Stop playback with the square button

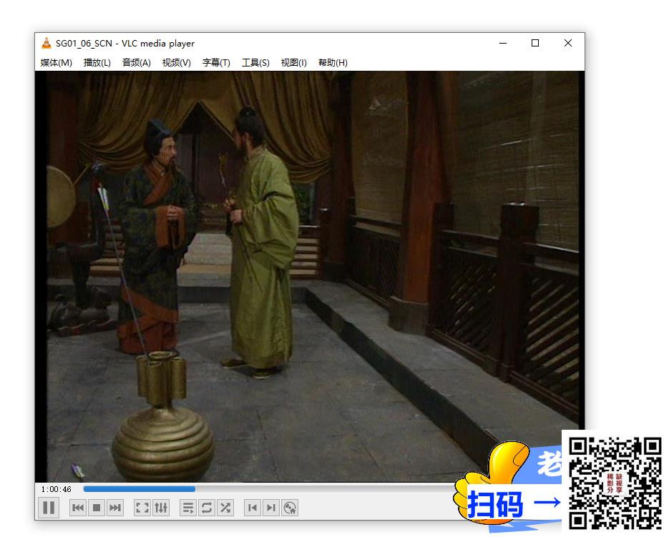click(97, 508)
